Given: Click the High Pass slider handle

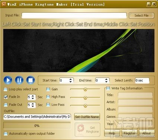Looking at the screenshot, I should coord(85,98).
